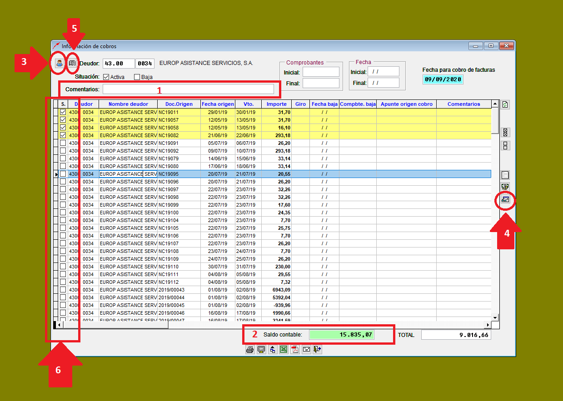Screen dimensions: 563x401
Task: Focus the Fecha Final date field
Action: 383,83
